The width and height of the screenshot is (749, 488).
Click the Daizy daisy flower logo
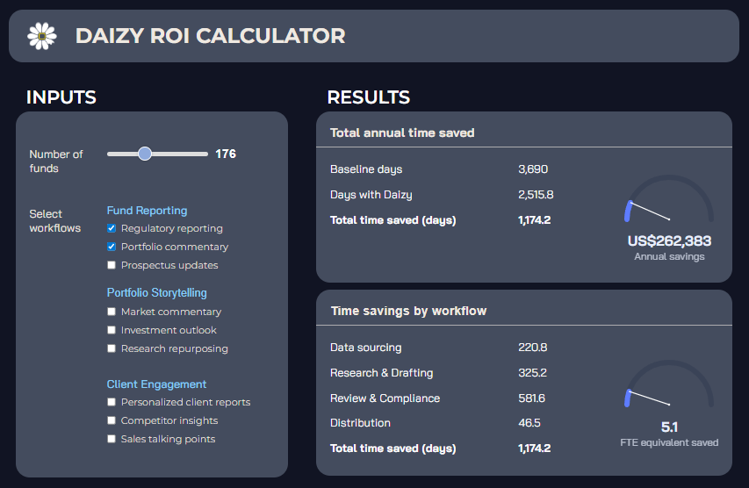pyautogui.click(x=42, y=36)
